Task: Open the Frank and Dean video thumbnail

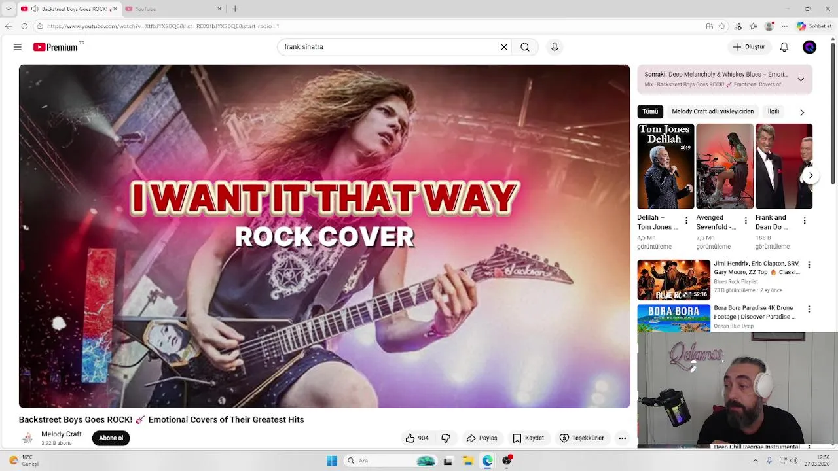Action: 784,166
